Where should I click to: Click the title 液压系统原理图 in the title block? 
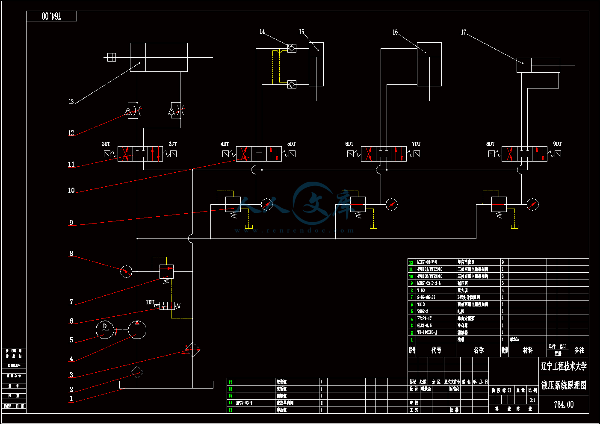click(564, 385)
